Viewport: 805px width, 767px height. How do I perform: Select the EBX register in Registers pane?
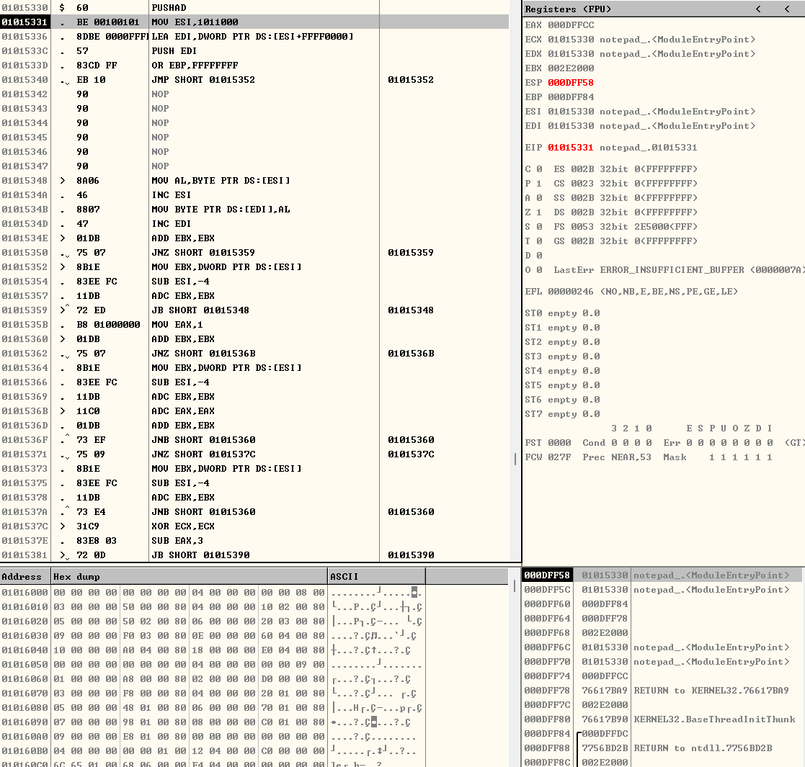pyautogui.click(x=559, y=68)
